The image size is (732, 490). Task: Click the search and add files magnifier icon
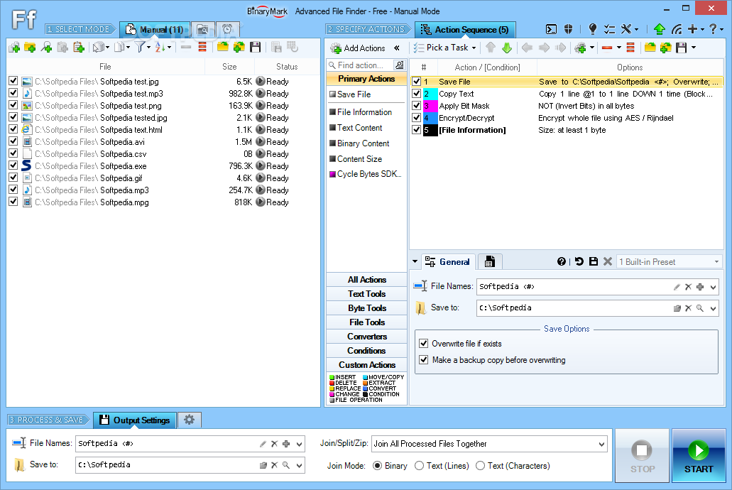point(46,47)
